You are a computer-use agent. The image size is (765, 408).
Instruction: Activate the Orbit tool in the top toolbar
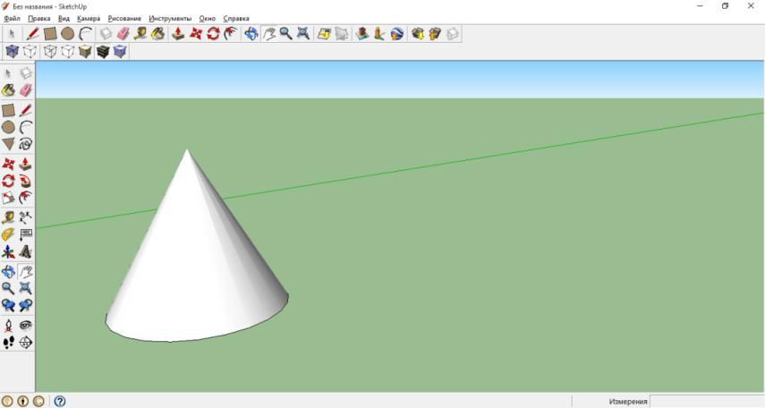251,34
